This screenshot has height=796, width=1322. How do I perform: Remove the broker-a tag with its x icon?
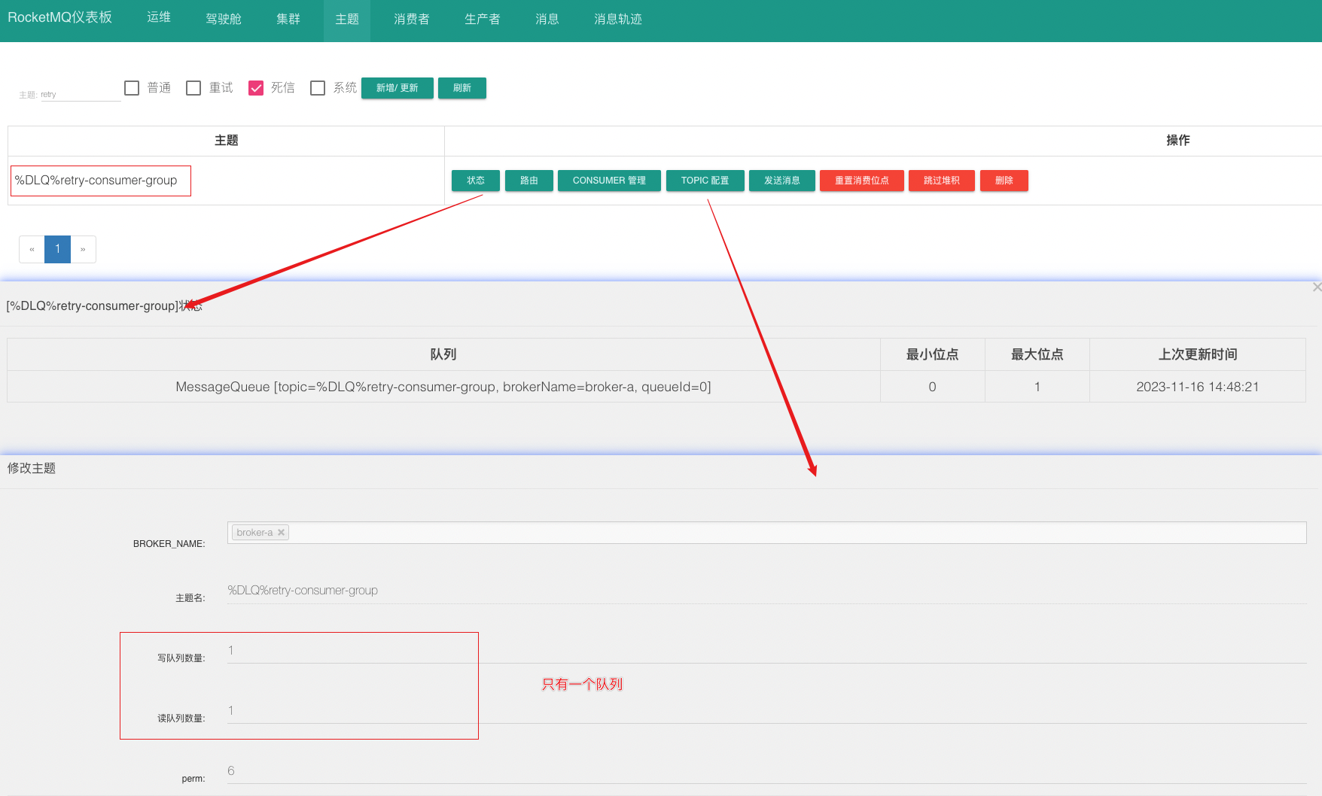[281, 533]
